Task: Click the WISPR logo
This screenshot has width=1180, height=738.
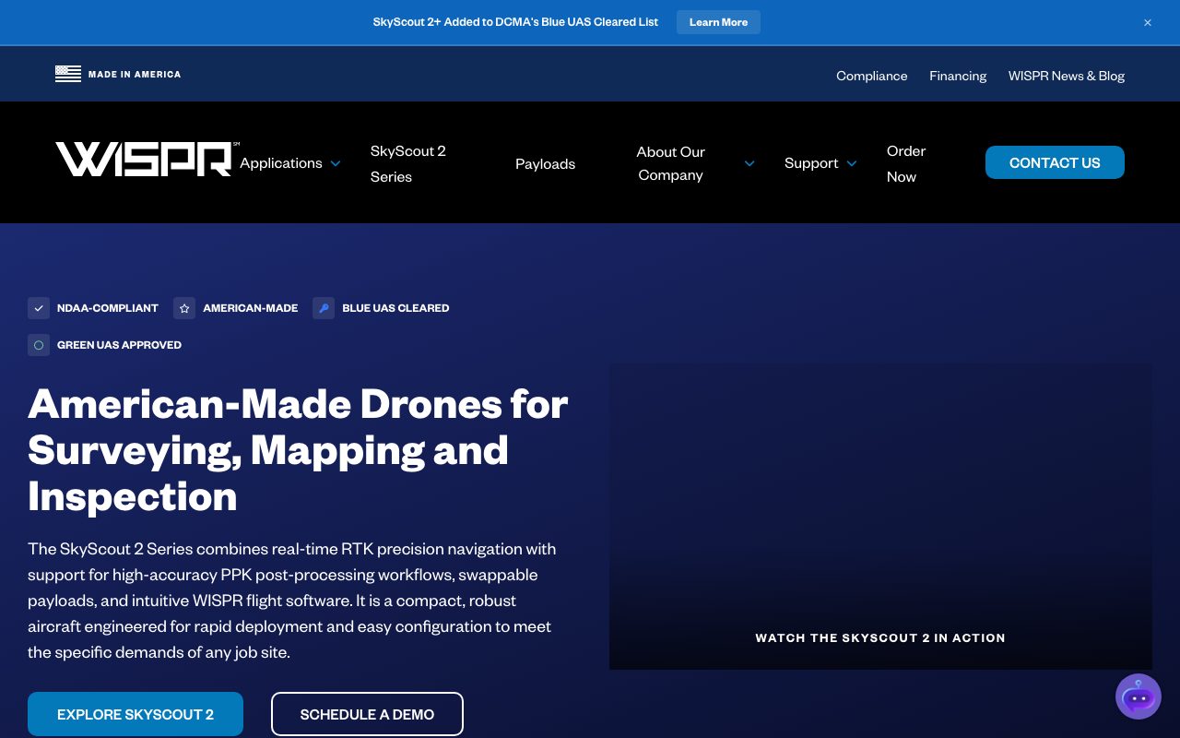Action: (146, 159)
